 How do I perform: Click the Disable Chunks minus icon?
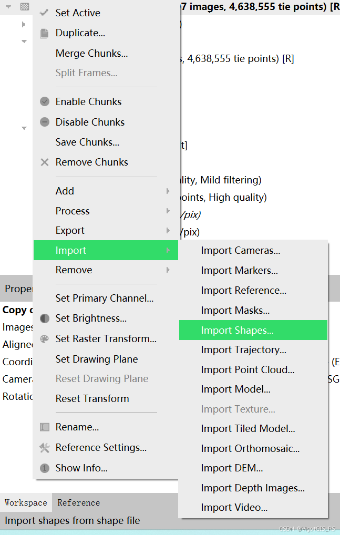(45, 122)
